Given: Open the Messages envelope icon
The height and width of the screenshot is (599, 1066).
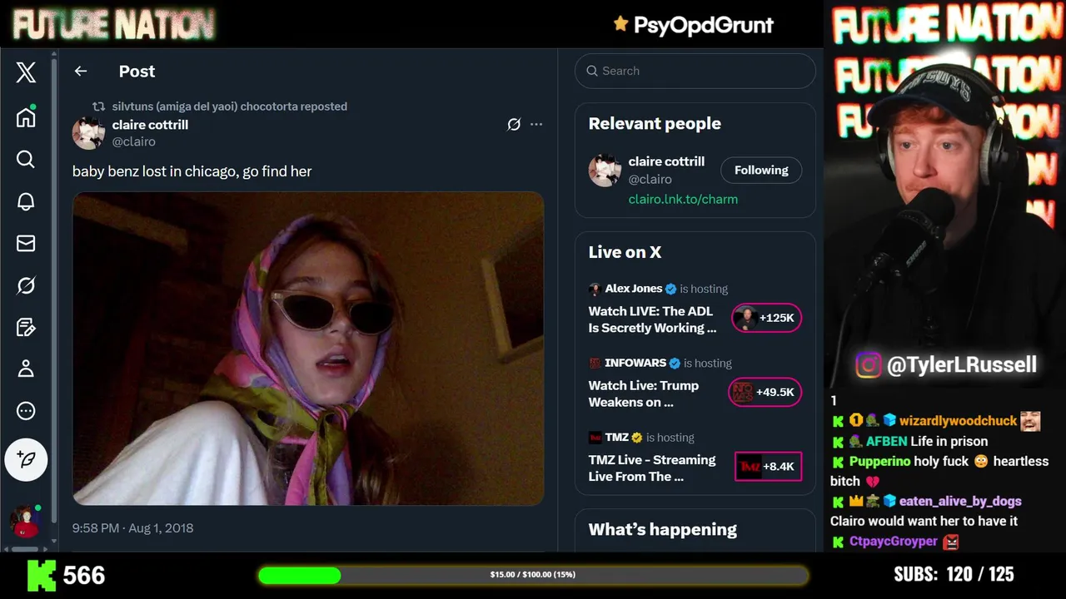Looking at the screenshot, I should click(x=26, y=243).
